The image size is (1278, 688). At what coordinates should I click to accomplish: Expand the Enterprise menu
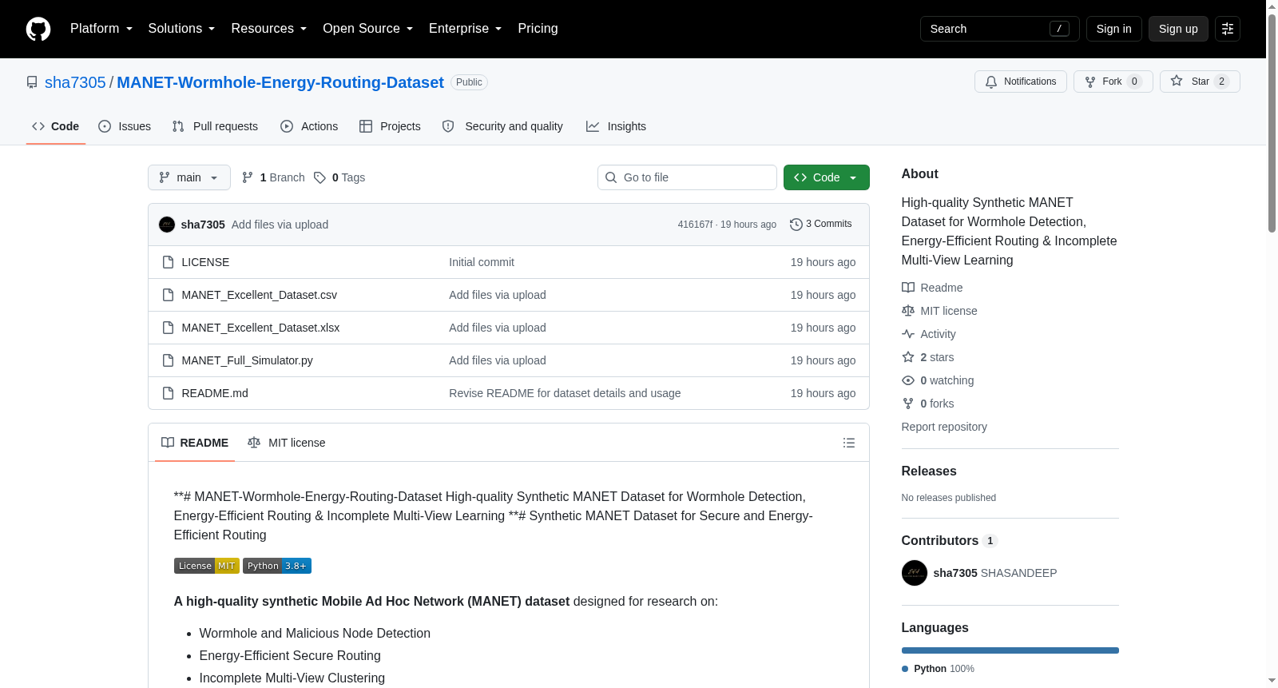click(x=465, y=29)
